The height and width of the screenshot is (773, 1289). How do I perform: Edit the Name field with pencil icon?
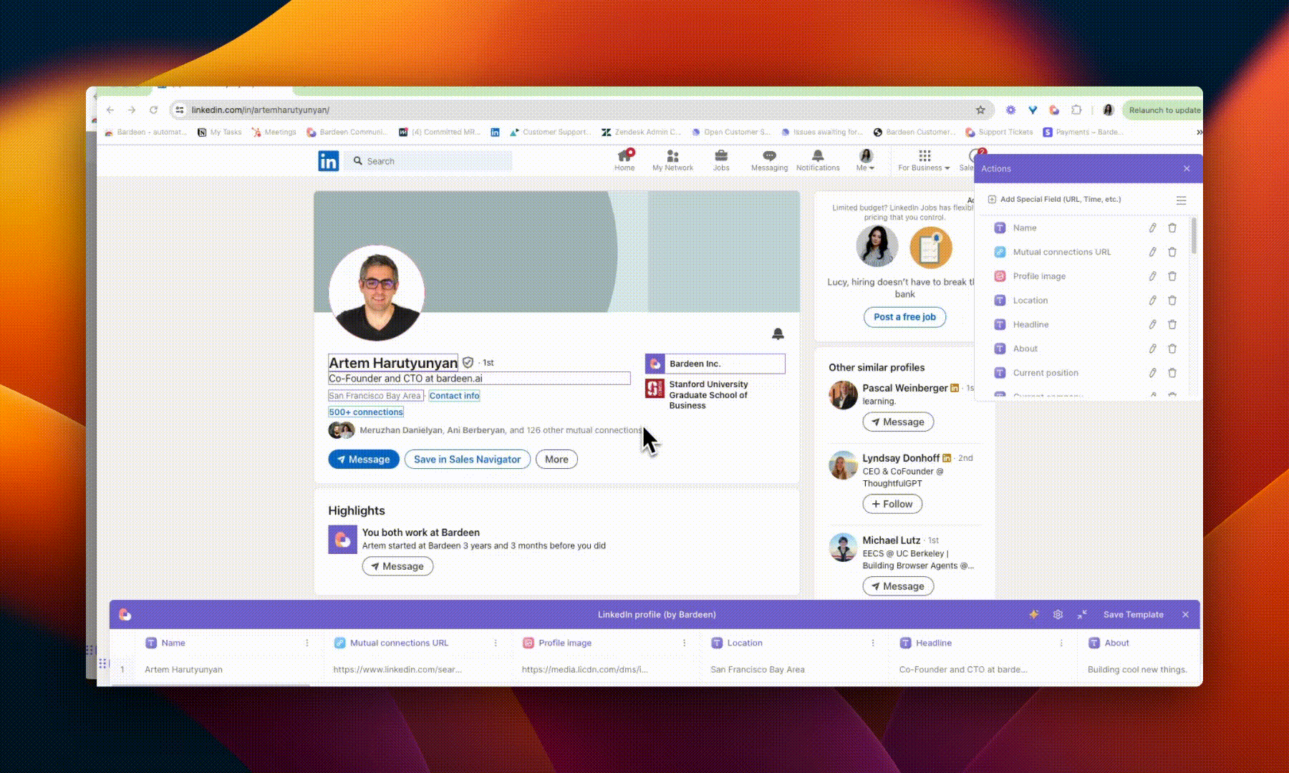point(1152,228)
